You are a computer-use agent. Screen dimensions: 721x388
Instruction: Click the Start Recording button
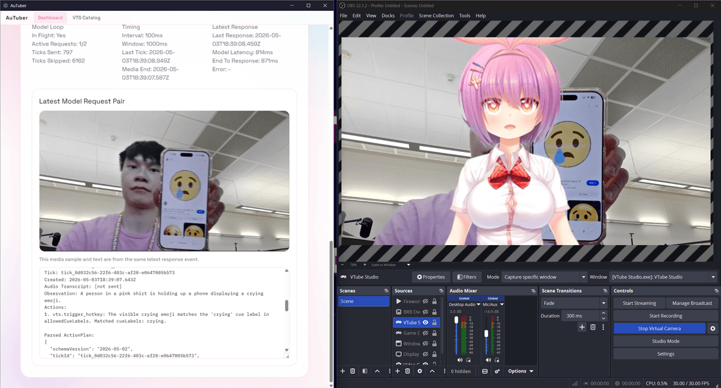tap(666, 316)
